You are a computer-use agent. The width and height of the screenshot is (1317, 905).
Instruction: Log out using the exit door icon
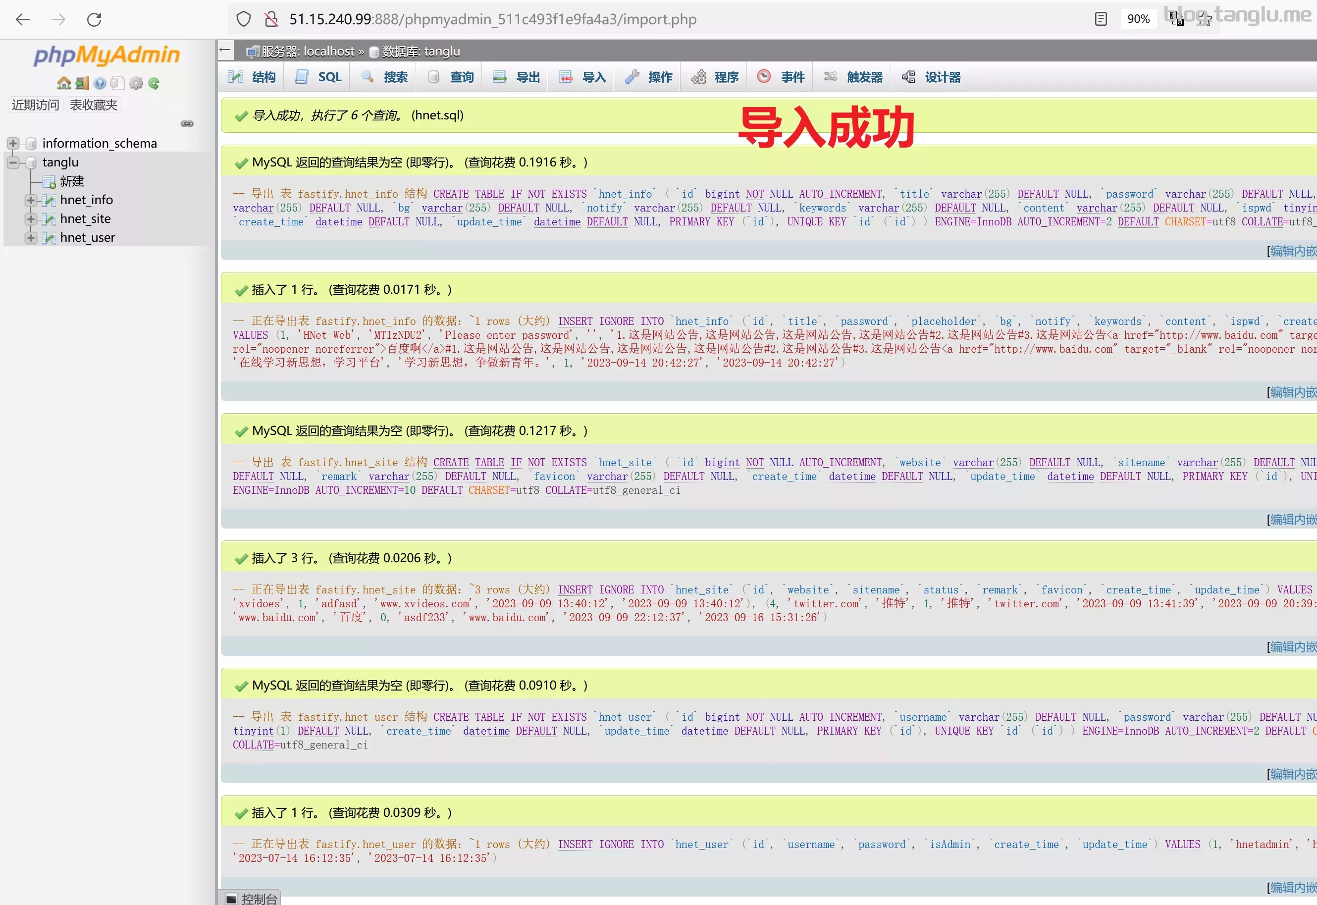(82, 83)
